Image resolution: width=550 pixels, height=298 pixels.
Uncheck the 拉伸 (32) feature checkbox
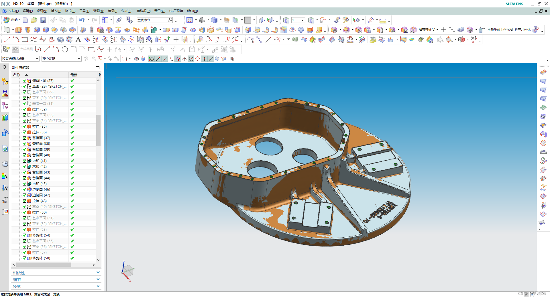click(25, 109)
